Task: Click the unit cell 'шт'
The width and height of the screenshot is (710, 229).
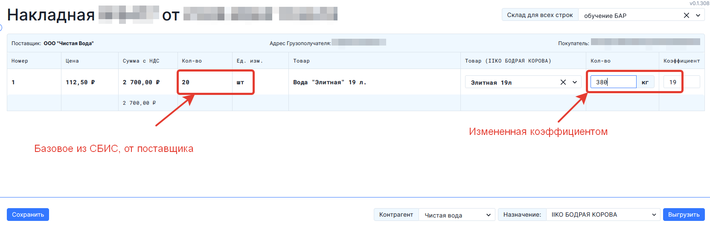Action: 240,82
